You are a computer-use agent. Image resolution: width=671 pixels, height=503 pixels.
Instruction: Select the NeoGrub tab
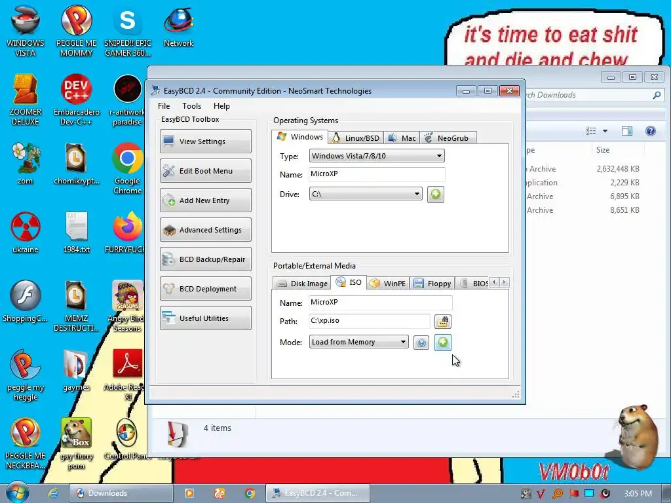click(448, 138)
